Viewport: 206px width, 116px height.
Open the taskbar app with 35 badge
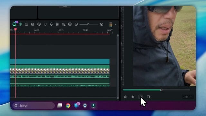[x=77, y=105]
